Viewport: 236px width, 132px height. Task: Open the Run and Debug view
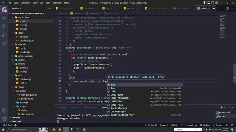[4, 35]
